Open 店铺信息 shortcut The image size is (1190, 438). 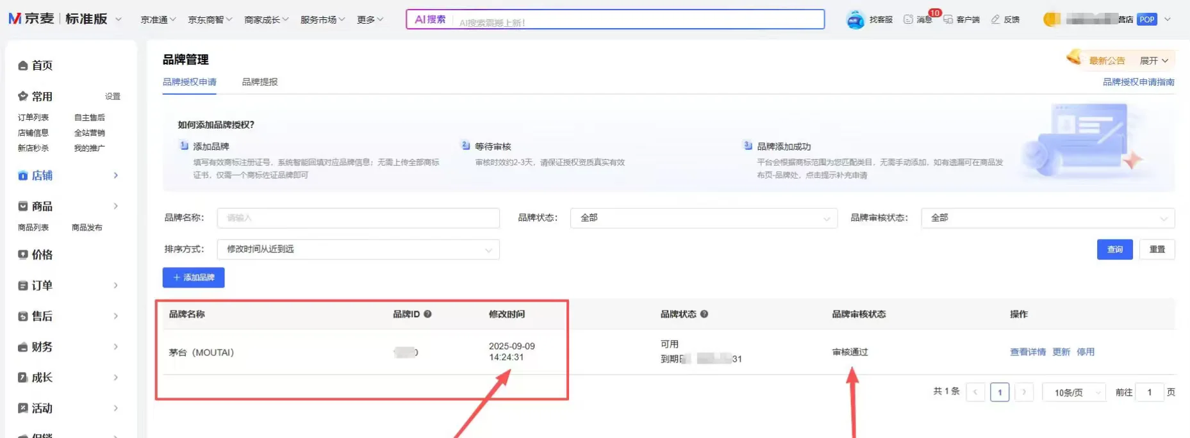(x=33, y=133)
